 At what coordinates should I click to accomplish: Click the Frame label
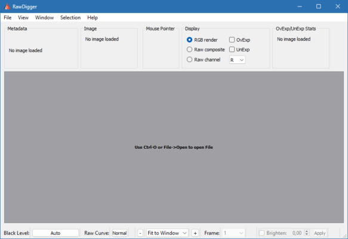pyautogui.click(x=212, y=233)
